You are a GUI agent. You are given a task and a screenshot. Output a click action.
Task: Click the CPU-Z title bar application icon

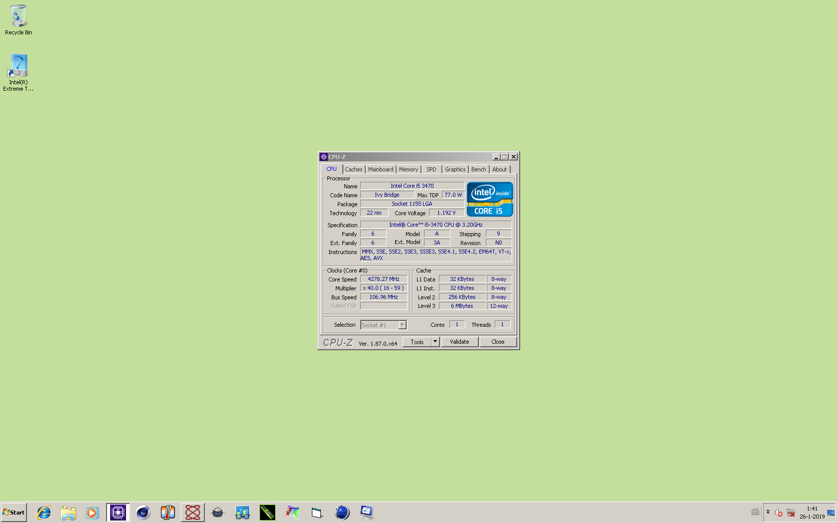tap(324, 157)
